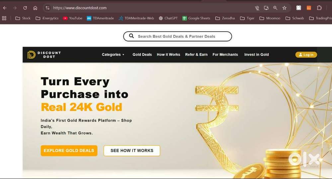Screen dimensions: 332x179
Task: Click the browser back arrow
Action: 5,8
